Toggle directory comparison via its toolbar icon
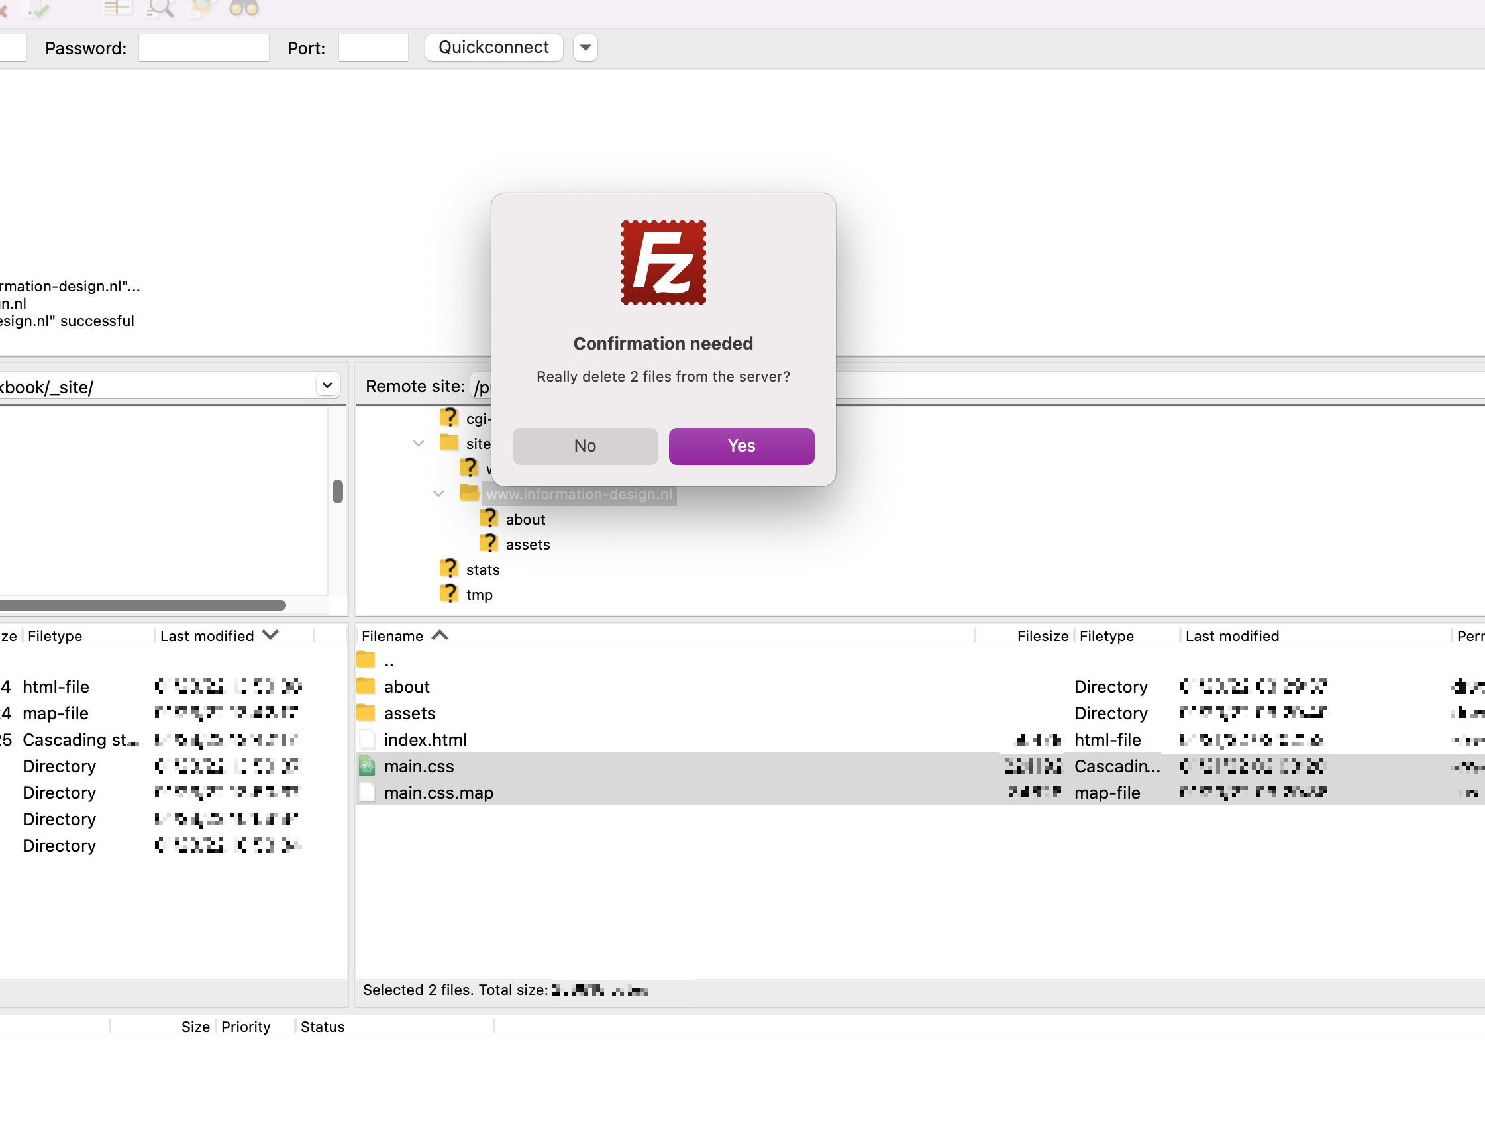This screenshot has height=1126, width=1485. point(117,9)
